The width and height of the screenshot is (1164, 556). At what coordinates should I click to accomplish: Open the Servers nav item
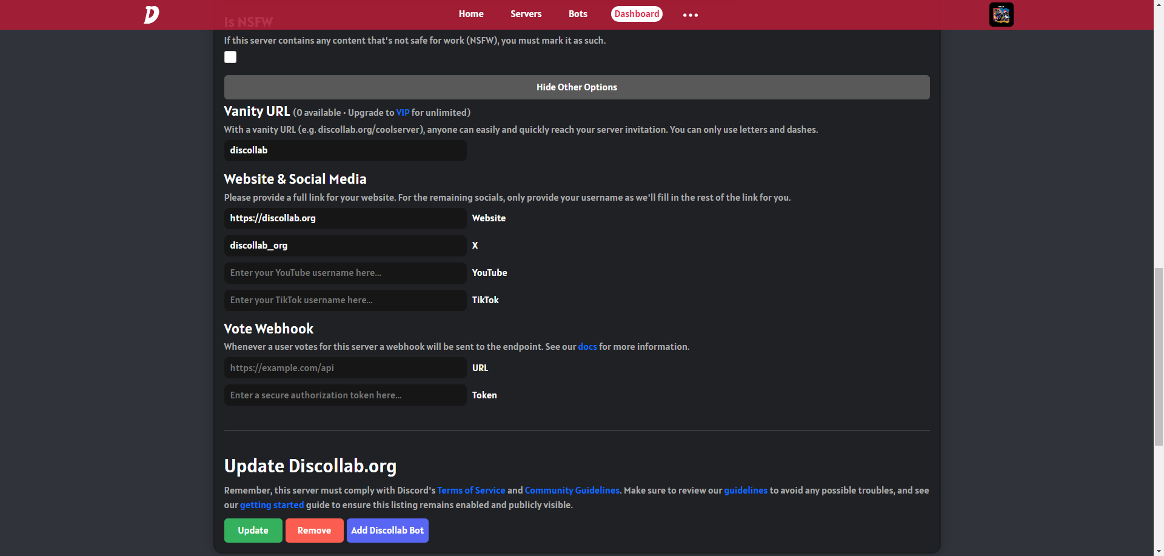coord(526,14)
